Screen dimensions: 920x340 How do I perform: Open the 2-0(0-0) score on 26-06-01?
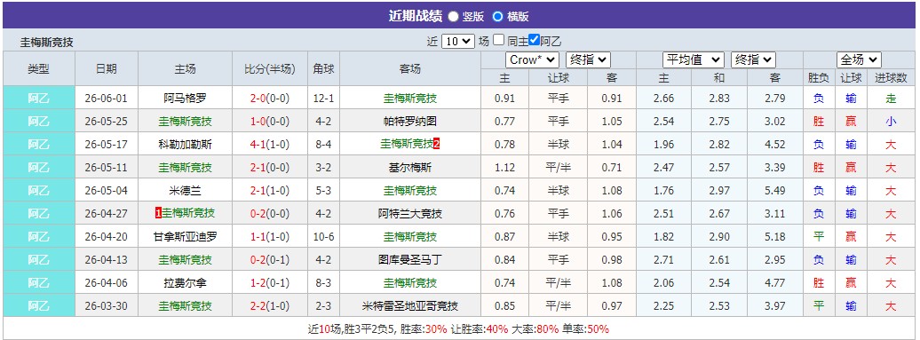[x=270, y=99]
